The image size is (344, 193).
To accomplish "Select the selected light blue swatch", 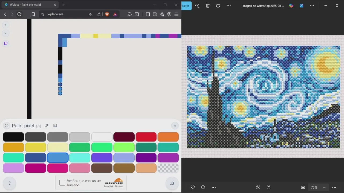I will pos(58,158).
